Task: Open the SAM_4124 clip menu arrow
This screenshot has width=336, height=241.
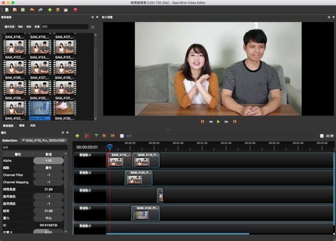Action: [128, 173]
